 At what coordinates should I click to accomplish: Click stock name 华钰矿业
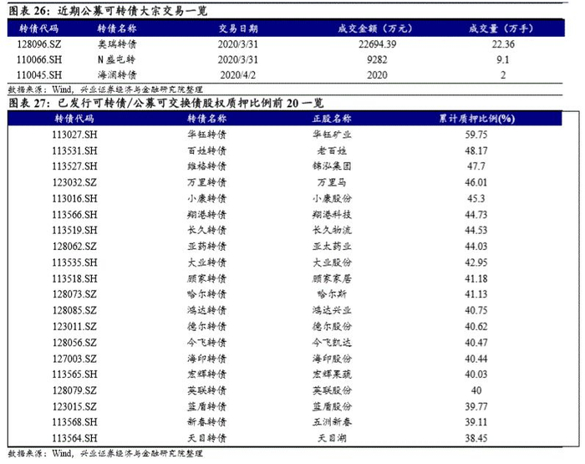[x=332, y=135]
